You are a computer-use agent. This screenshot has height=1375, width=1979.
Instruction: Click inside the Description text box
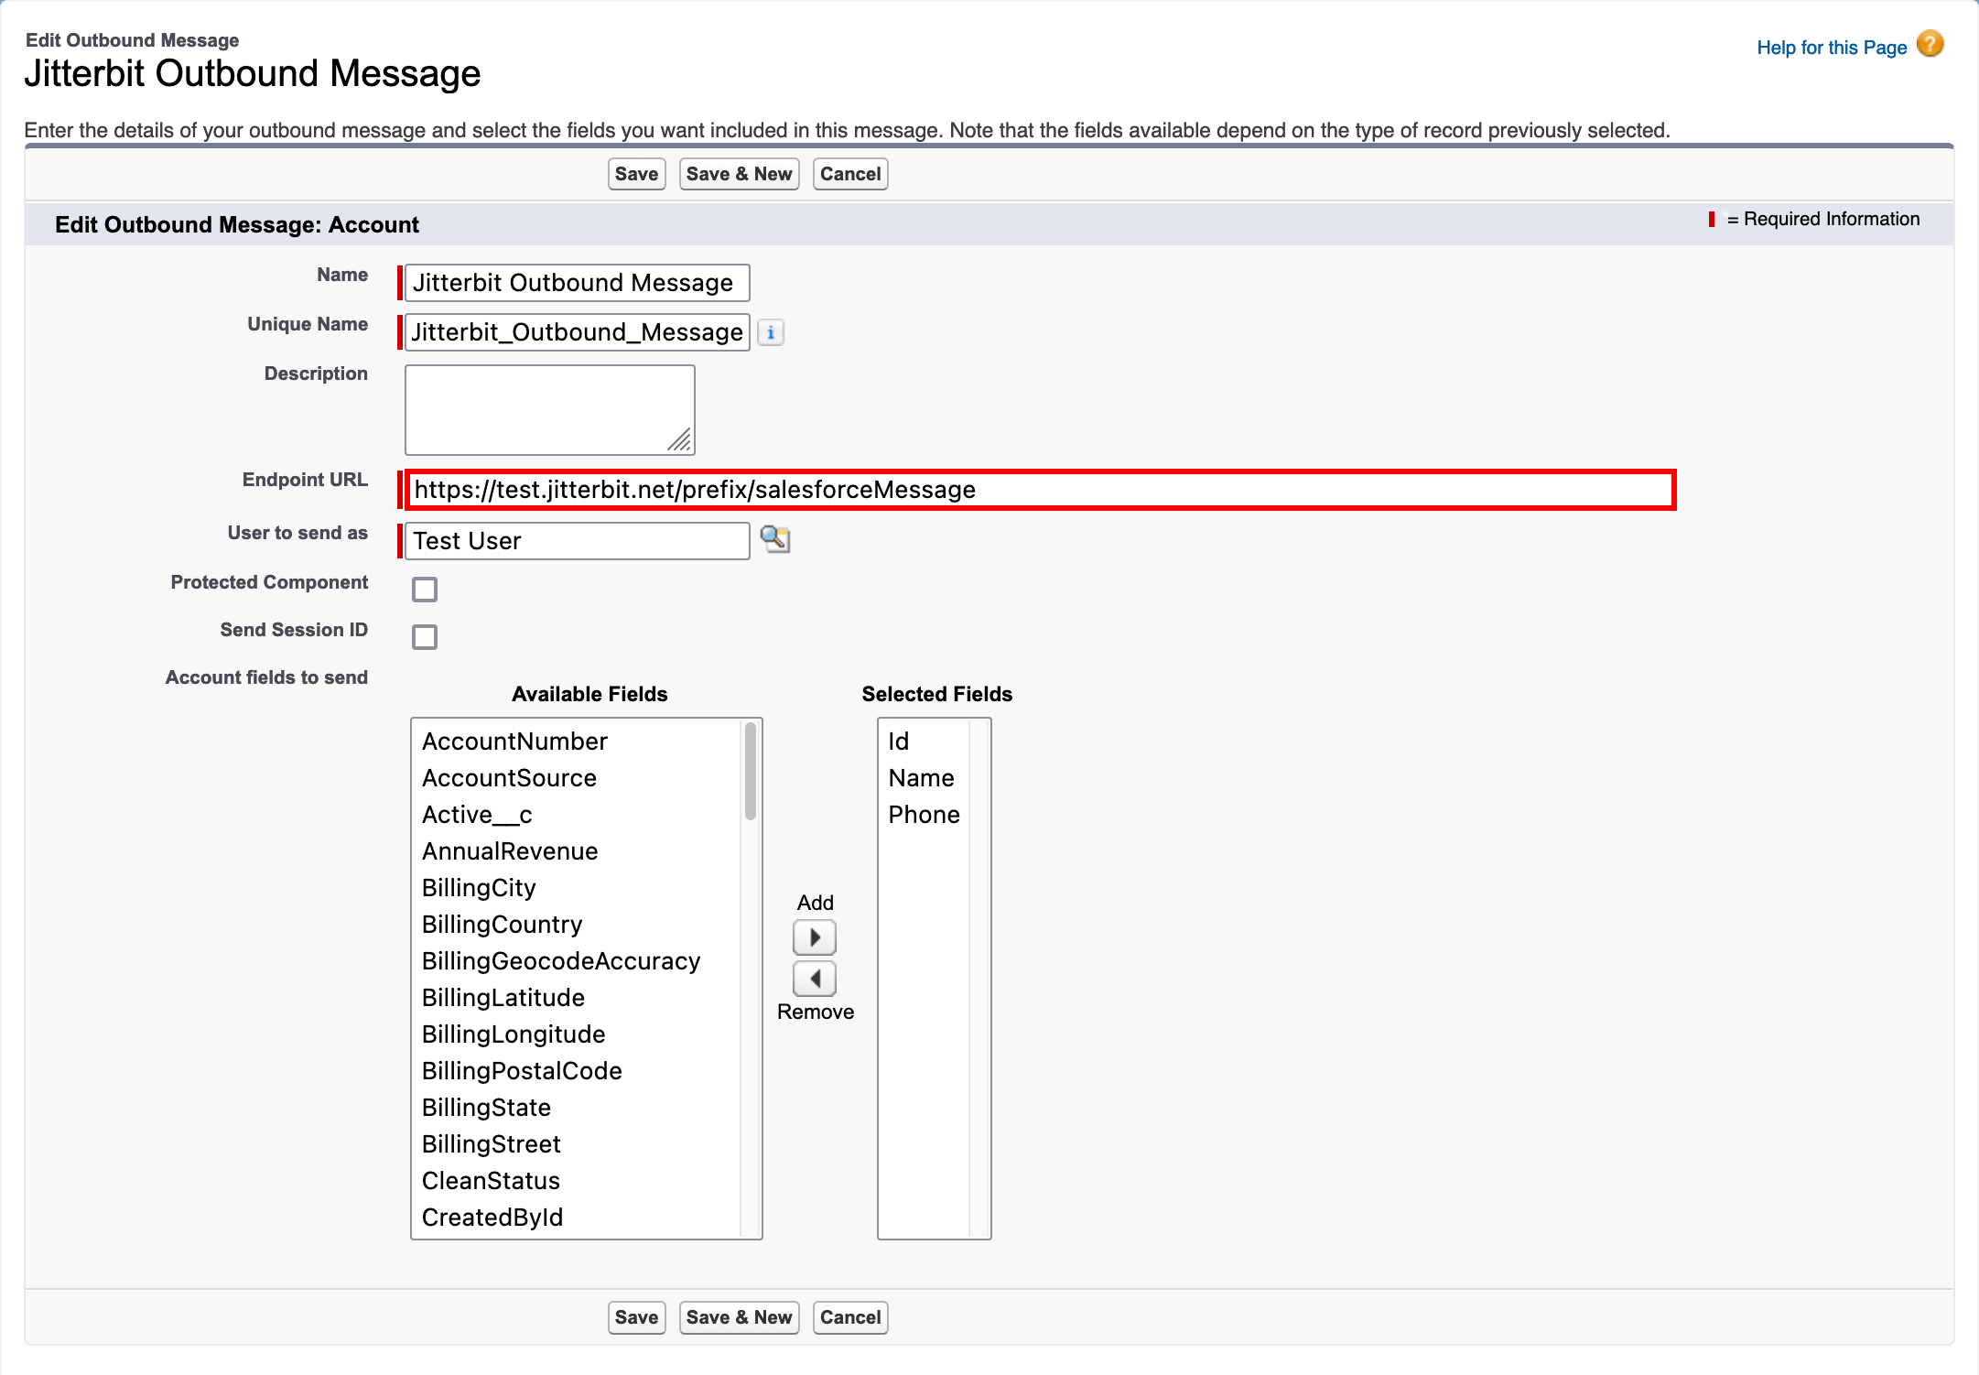click(x=549, y=409)
